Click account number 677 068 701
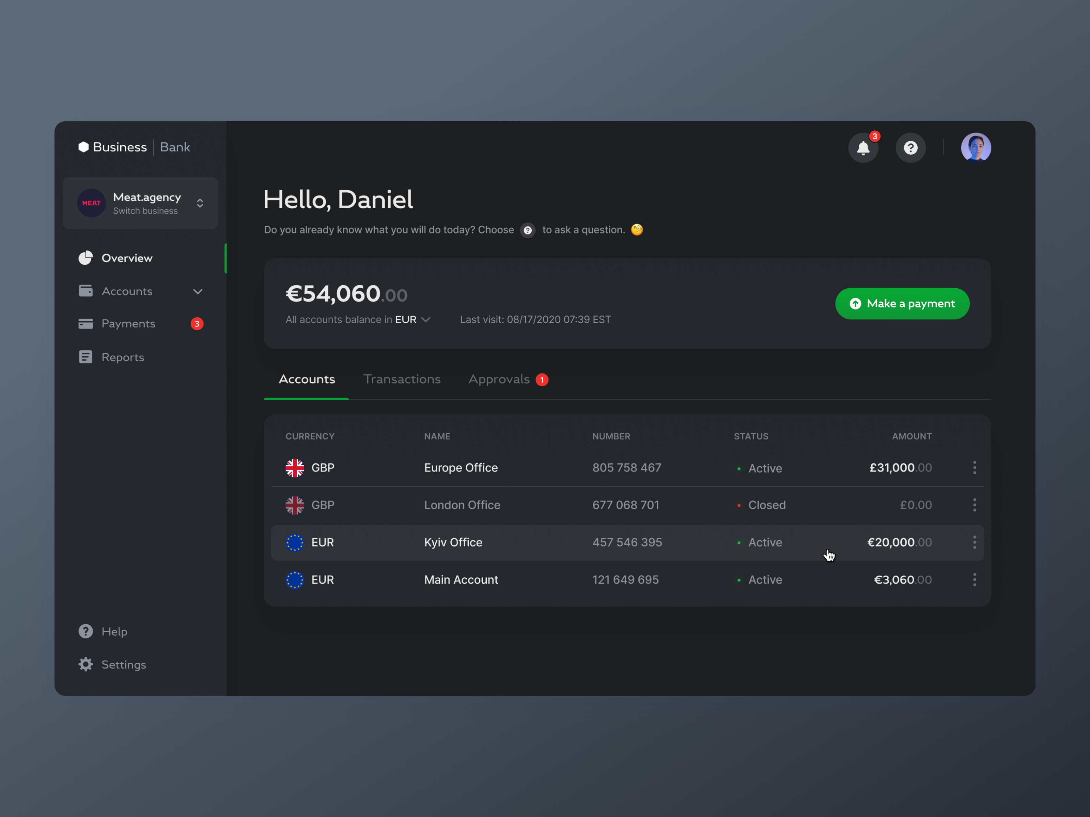 click(x=626, y=505)
